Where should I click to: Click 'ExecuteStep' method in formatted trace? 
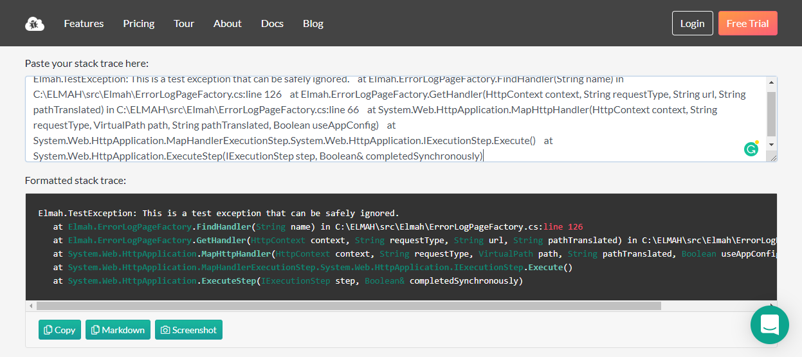[228, 280]
